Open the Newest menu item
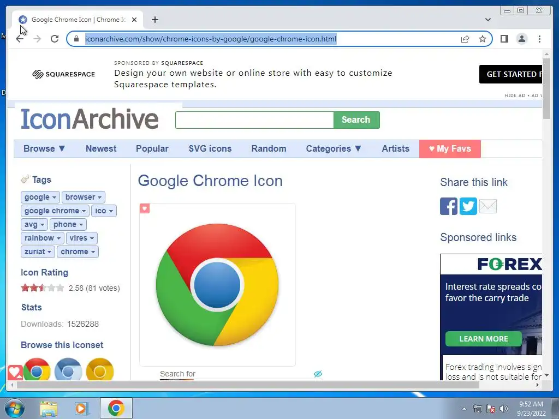The image size is (559, 419). pyautogui.click(x=101, y=148)
